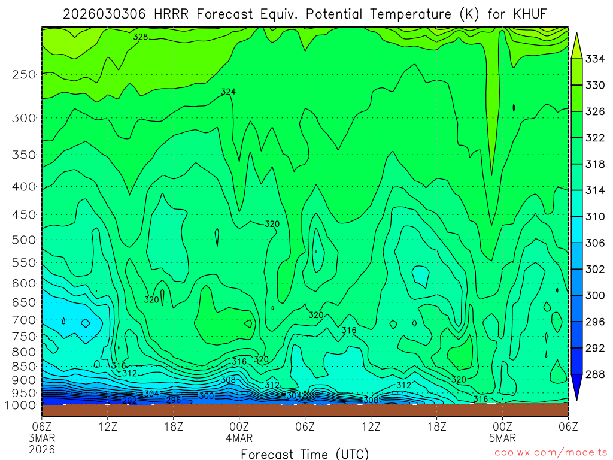Select the 330 value on the color legend
Screen dimensions: 613x460
point(595,85)
